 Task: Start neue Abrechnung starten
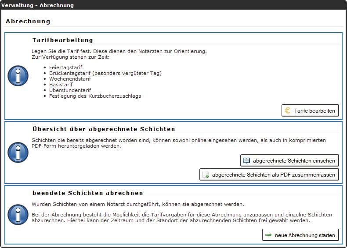[x=300, y=235]
